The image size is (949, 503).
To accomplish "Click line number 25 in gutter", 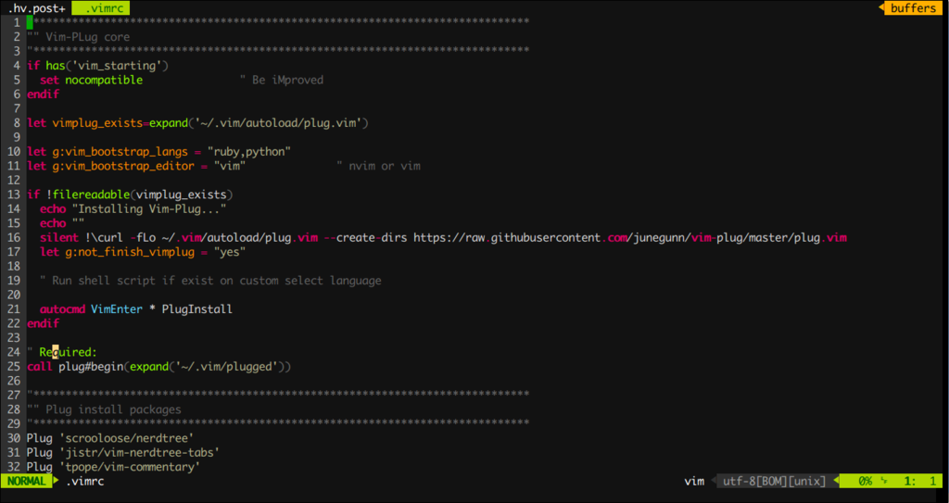I will [x=14, y=367].
